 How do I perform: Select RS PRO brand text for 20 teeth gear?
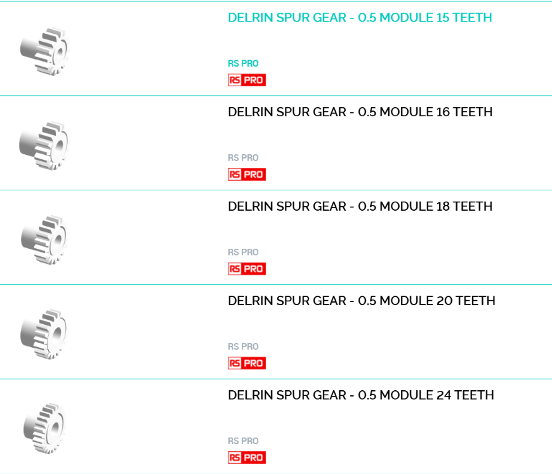pos(243,346)
